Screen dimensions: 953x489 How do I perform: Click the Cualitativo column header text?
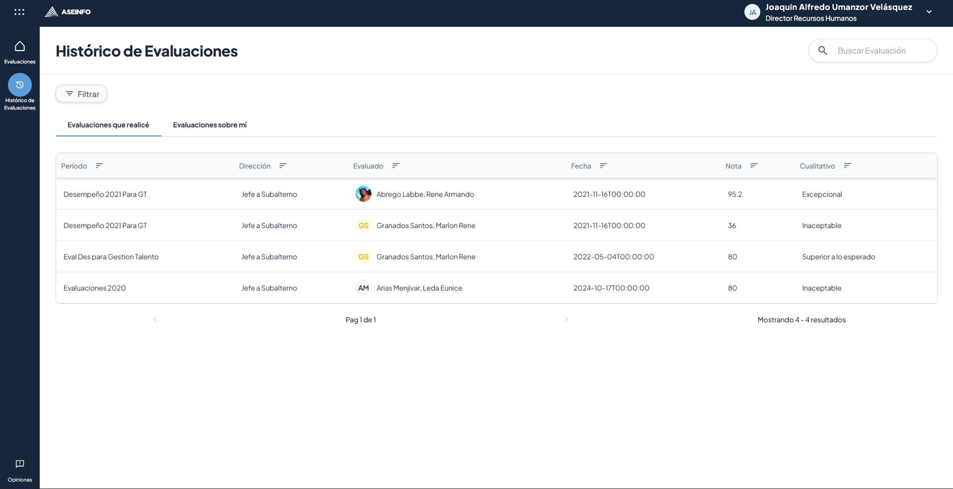817,166
